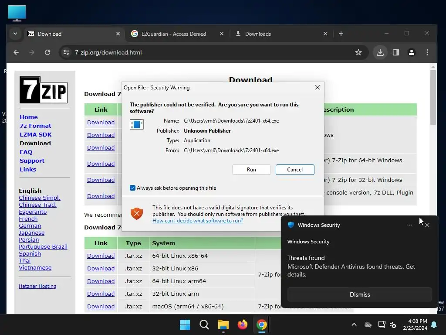Click the Threats found notification text
This screenshot has width=446, height=335.
click(306, 258)
